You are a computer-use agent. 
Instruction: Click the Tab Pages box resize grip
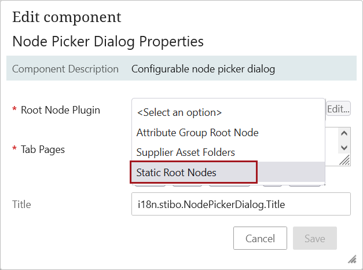344,160
